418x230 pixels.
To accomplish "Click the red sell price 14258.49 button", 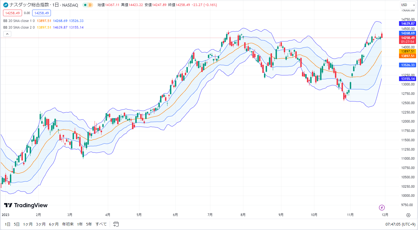I will click(x=12, y=13).
